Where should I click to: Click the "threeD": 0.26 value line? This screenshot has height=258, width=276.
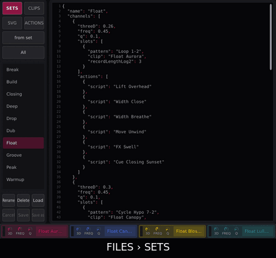97,26
